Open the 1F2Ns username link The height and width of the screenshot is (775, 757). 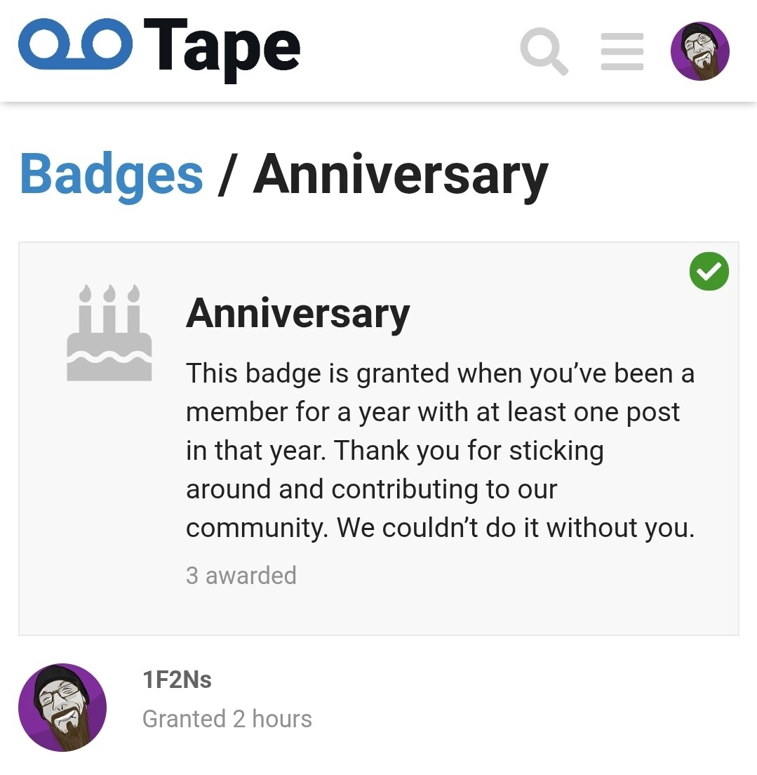(x=177, y=680)
